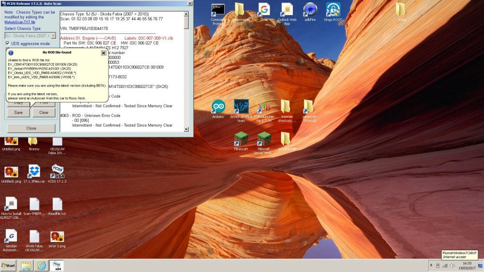
Task: Select the skoda fabia OE10LUW file
Action: point(34,240)
